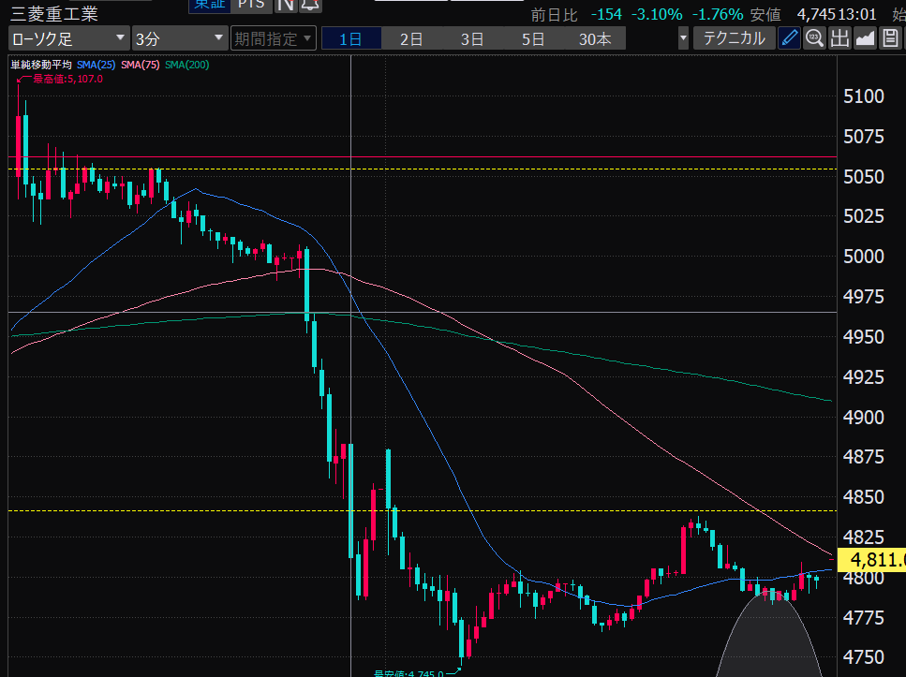The image size is (906, 677).
Task: Click the SMA(25) legend label
Action: (97, 65)
